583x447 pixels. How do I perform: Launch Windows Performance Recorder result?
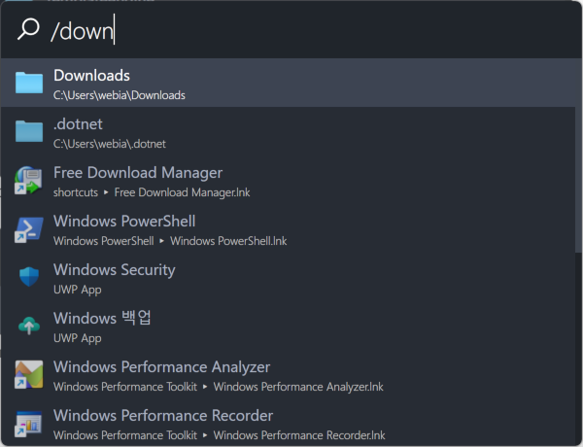[x=289, y=424]
